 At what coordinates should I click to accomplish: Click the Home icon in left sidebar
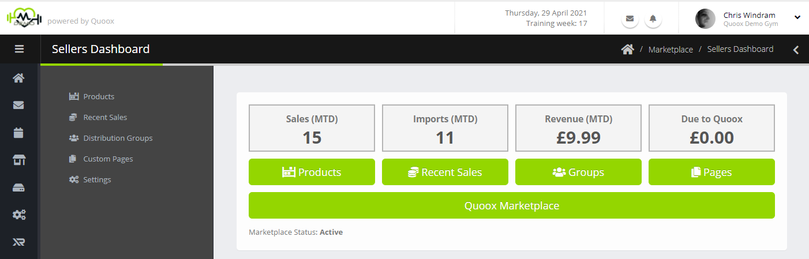click(19, 78)
